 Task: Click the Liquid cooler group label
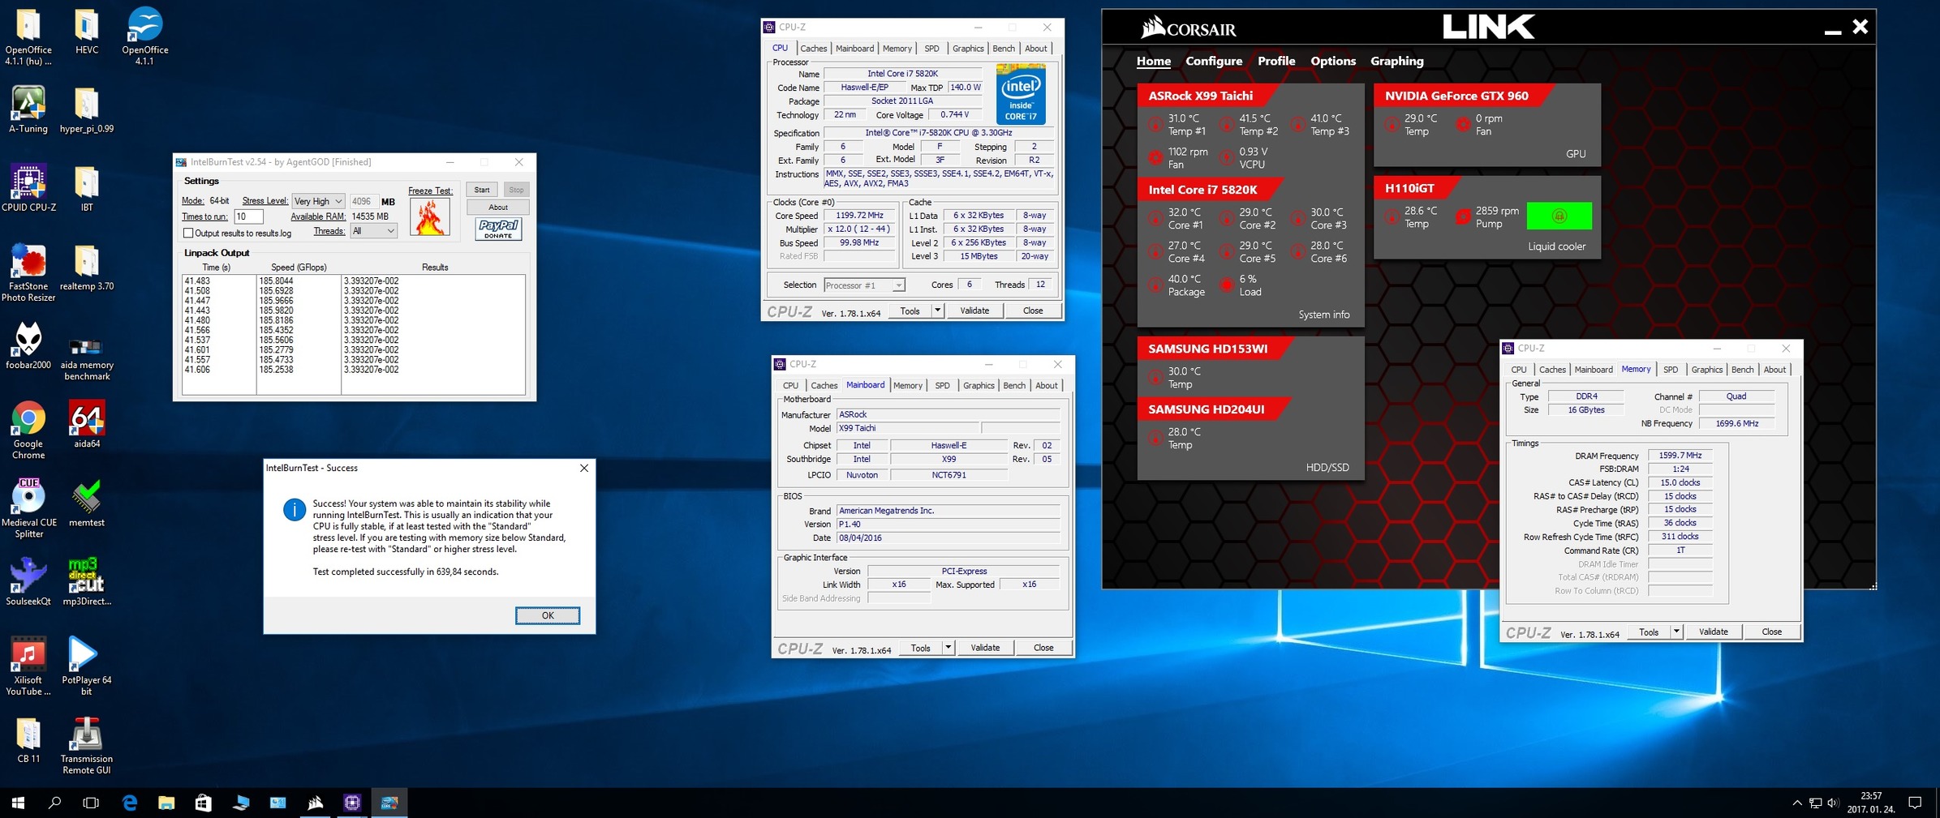(1556, 246)
